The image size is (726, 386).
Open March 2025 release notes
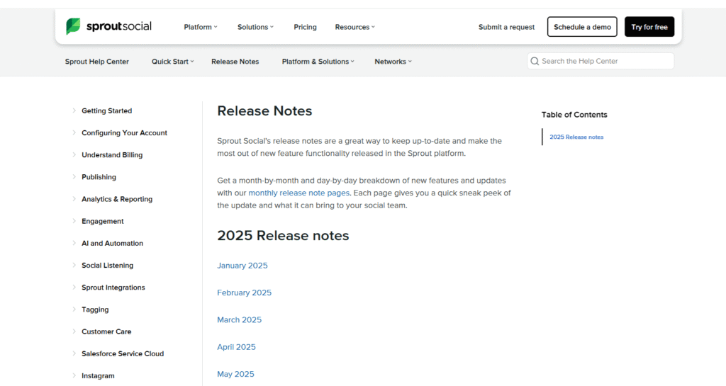(x=239, y=320)
